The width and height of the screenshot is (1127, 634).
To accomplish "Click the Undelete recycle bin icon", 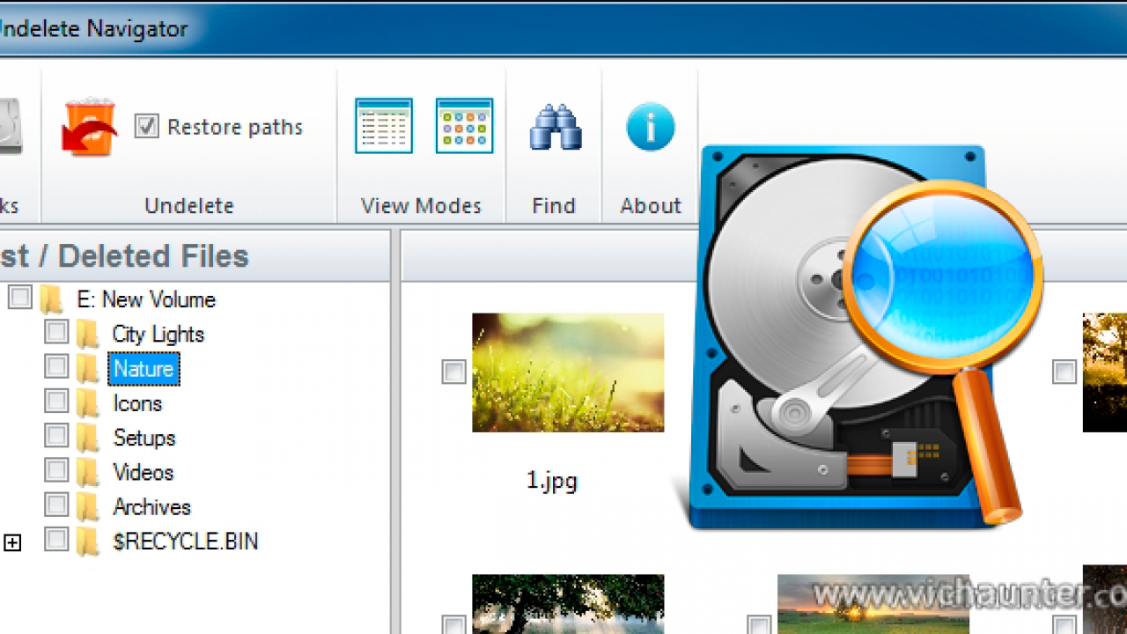I will pyautogui.click(x=89, y=127).
